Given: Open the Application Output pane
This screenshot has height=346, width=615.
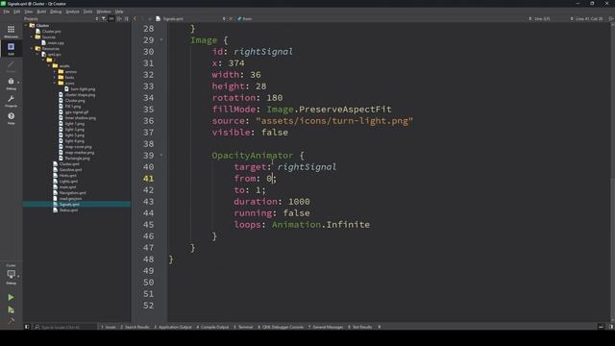Looking at the screenshot, I should click(173, 327).
